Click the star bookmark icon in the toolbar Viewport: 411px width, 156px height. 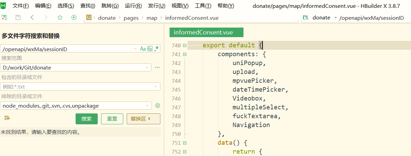(x=60, y=18)
